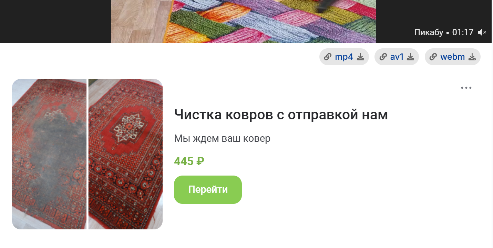This screenshot has height=248, width=493.
Task: Click the Пикабу label on the video
Action: 429,32
